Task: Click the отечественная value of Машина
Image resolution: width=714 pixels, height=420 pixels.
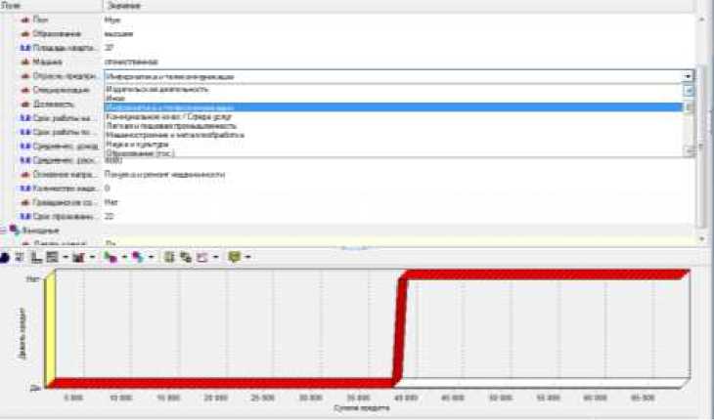Action: point(132,62)
